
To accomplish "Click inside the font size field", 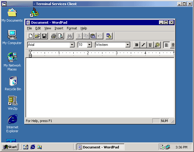I will pos(83,45).
